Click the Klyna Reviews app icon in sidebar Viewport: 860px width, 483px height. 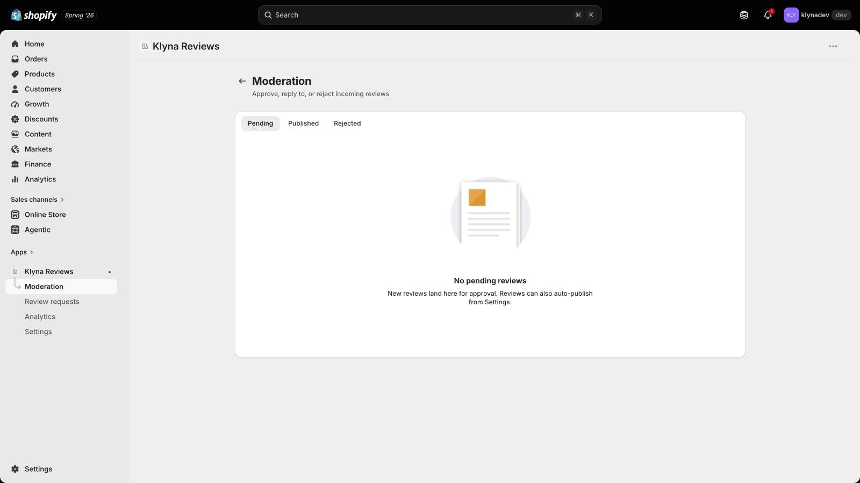pyautogui.click(x=15, y=272)
